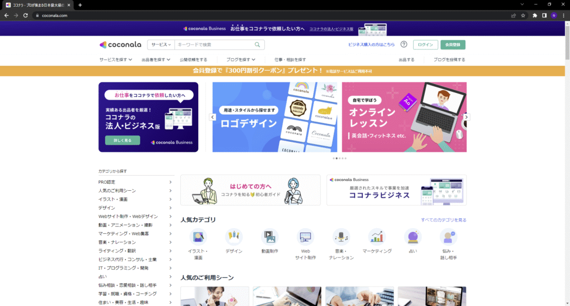Click 出品する in navigation
The width and height of the screenshot is (570, 306).
coord(406,60)
